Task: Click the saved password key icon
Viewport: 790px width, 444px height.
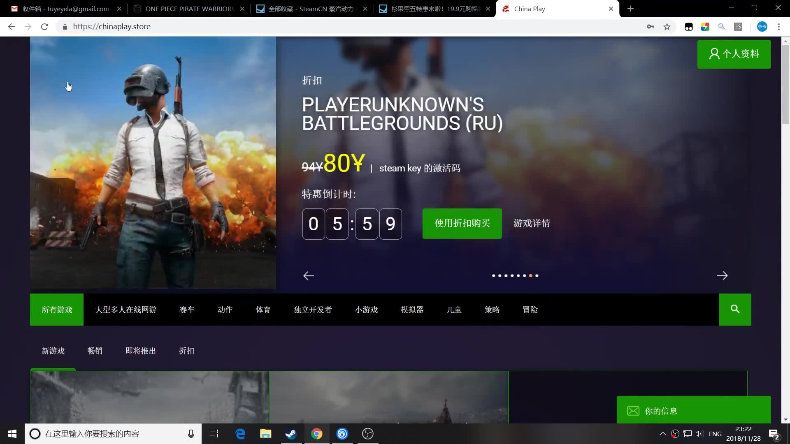Action: (x=651, y=27)
